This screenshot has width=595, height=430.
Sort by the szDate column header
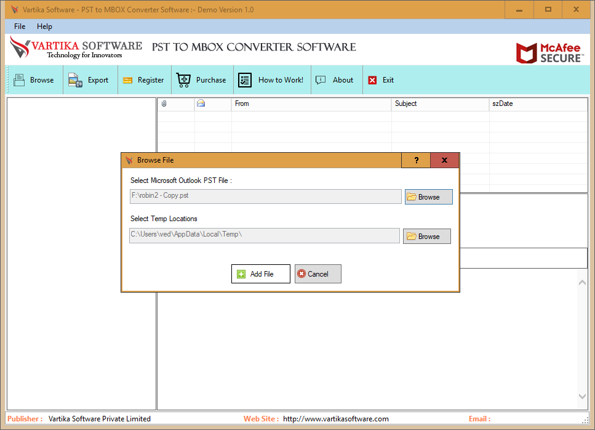(x=538, y=103)
